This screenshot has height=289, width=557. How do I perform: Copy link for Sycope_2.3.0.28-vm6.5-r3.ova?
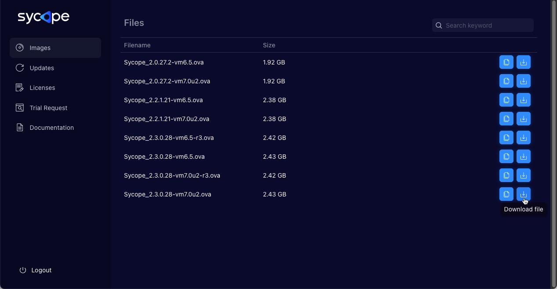[x=506, y=138]
